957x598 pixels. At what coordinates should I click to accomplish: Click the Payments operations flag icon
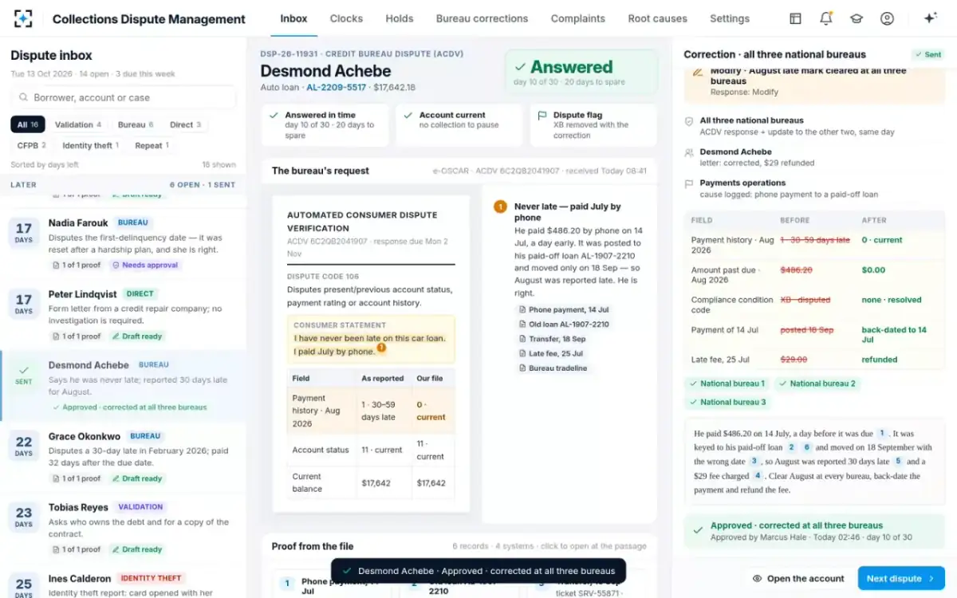point(689,183)
